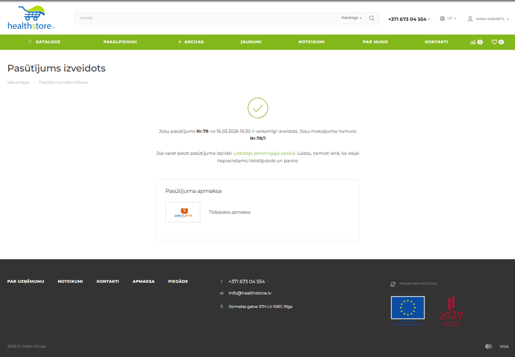Click the healthstore.lv logo

(32, 18)
